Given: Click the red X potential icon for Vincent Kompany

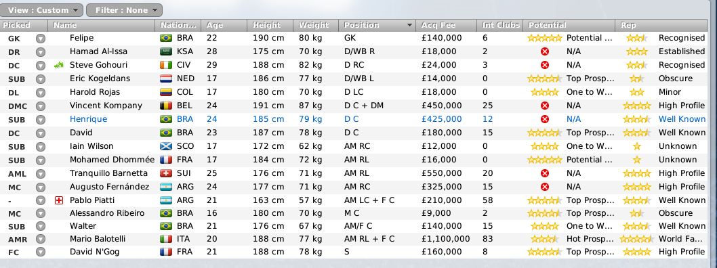Looking at the screenshot, I should pyautogui.click(x=544, y=106).
